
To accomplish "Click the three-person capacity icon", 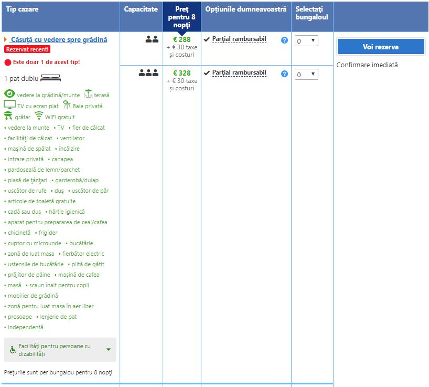I will pyautogui.click(x=148, y=73).
